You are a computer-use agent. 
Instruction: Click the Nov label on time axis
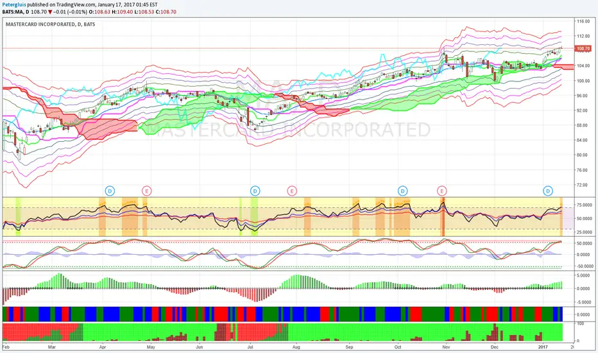(x=446, y=347)
